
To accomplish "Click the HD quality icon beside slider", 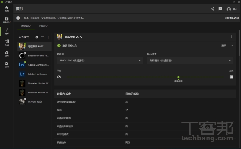I will click(231, 77).
